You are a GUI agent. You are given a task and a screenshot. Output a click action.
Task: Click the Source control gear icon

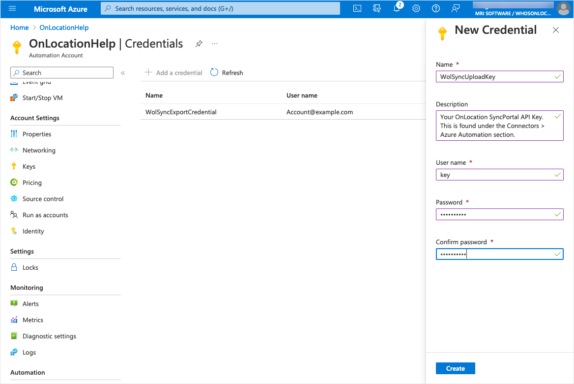pos(14,199)
